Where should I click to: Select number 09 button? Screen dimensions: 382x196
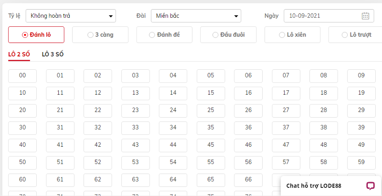click(361, 76)
